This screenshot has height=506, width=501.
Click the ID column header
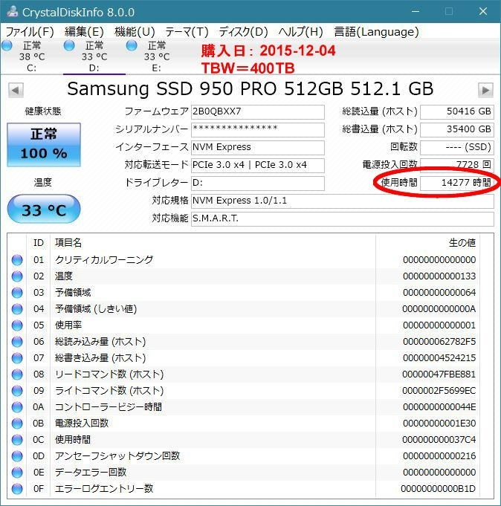pyautogui.click(x=39, y=243)
